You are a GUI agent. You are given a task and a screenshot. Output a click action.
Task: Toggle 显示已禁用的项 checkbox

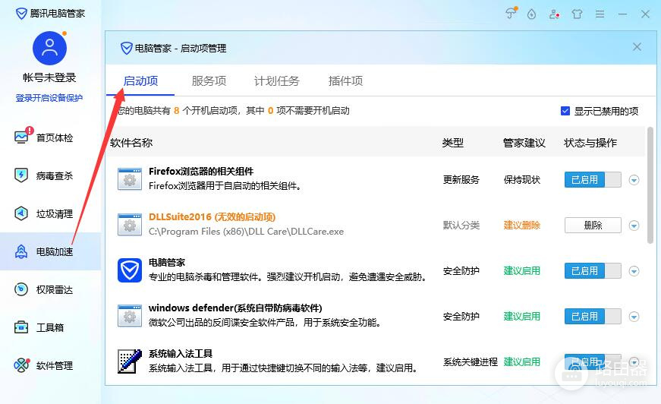(565, 111)
